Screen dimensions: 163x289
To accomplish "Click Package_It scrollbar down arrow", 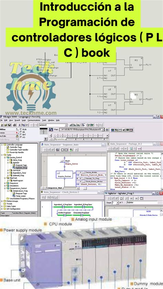I will click(x=162, y=189).
